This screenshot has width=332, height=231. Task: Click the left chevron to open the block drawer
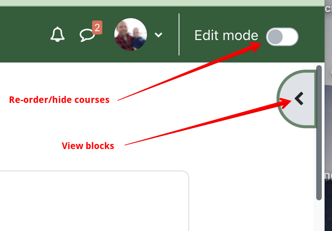coord(299,99)
